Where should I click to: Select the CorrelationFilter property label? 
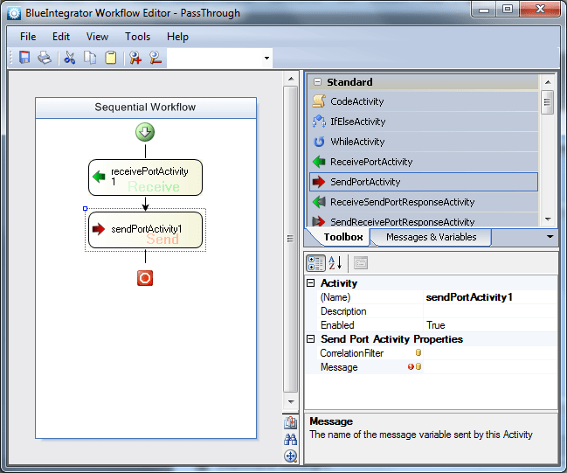[352, 353]
